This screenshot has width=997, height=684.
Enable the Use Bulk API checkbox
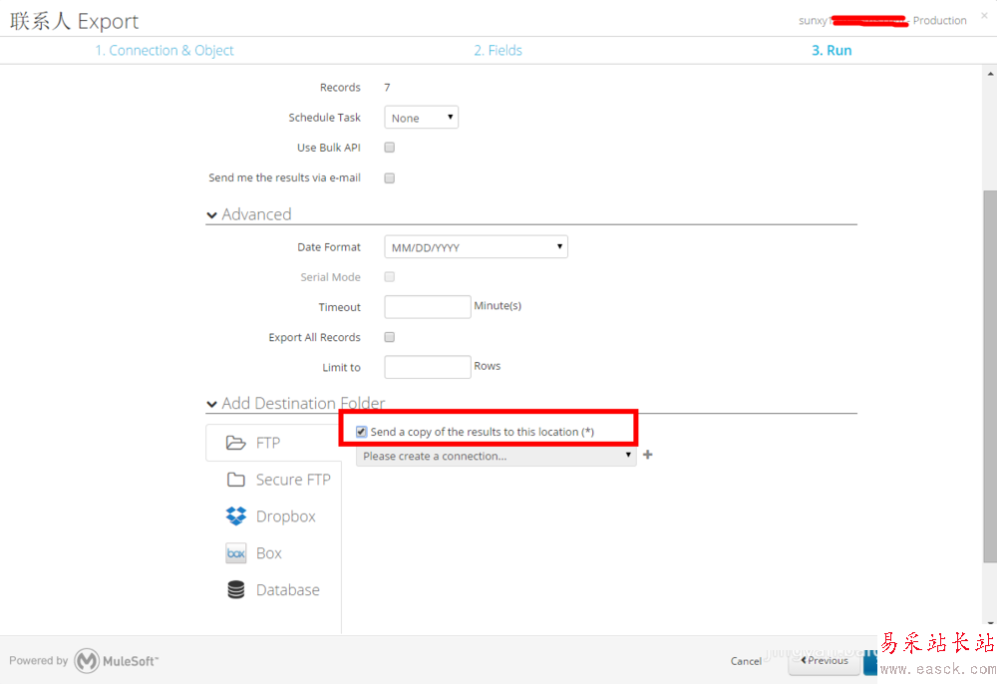pyautogui.click(x=390, y=148)
